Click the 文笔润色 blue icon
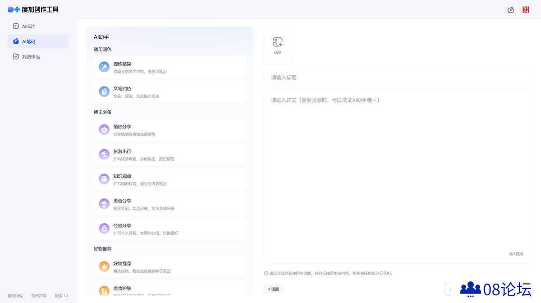The width and height of the screenshot is (541, 303). pos(104,92)
